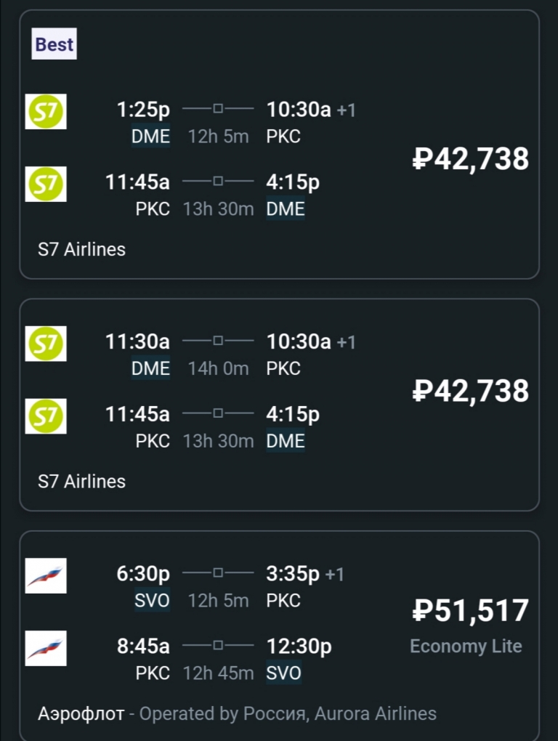Click the 3:35p +1 arrival time
The height and width of the screenshot is (741, 558).
coord(305,574)
